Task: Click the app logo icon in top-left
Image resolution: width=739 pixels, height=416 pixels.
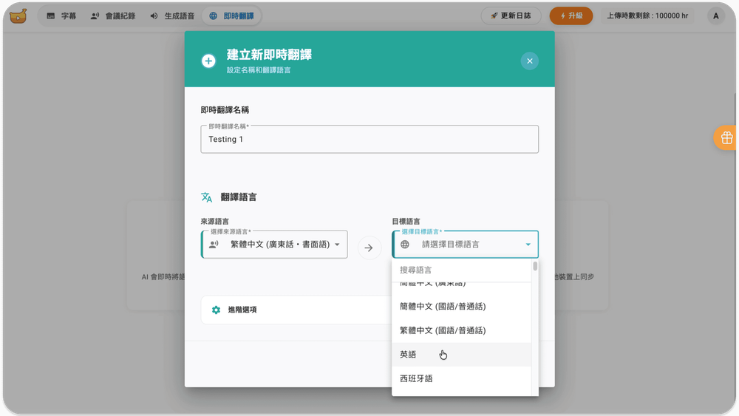Action: (x=18, y=16)
